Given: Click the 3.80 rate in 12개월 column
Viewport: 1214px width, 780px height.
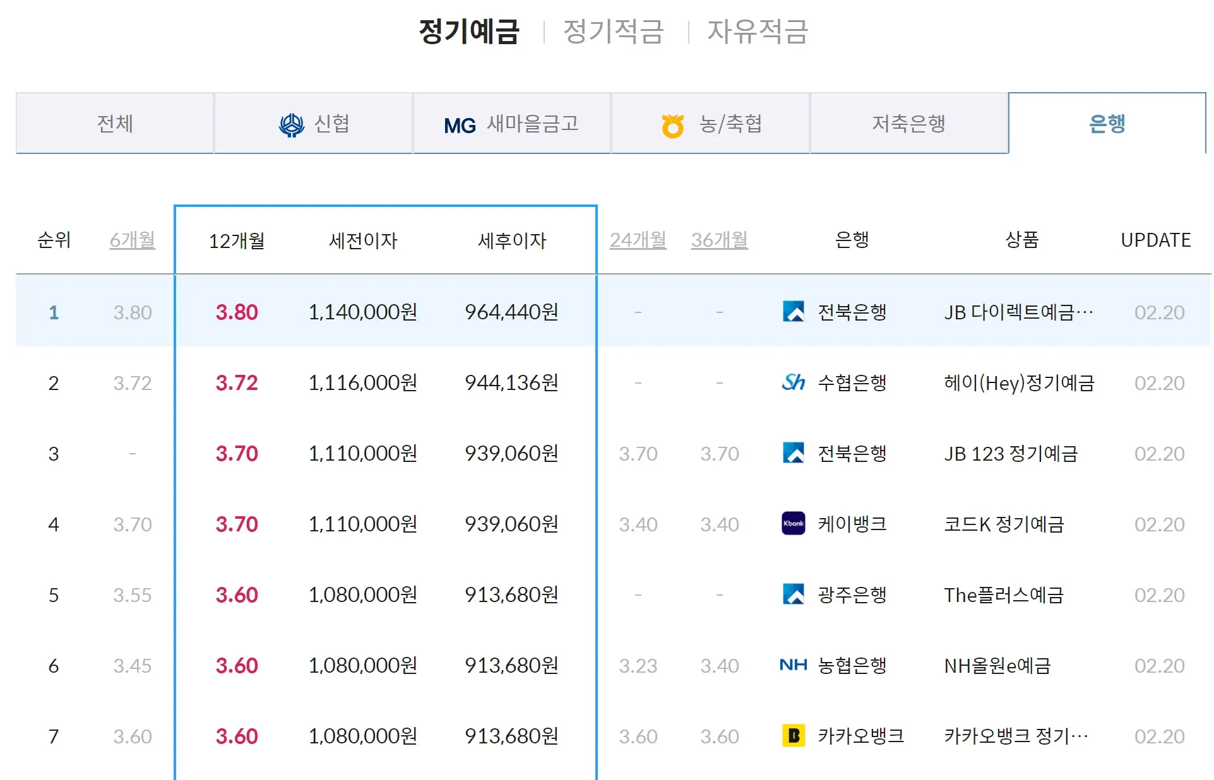Looking at the screenshot, I should [x=237, y=312].
